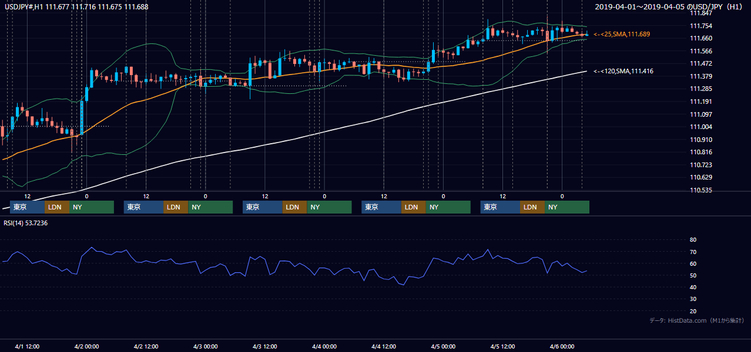This screenshot has width=751, height=352.
Task: Click the RSI scale value 60
Action: point(693,263)
